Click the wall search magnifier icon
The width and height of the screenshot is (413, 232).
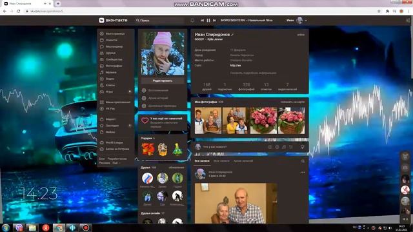(x=303, y=161)
